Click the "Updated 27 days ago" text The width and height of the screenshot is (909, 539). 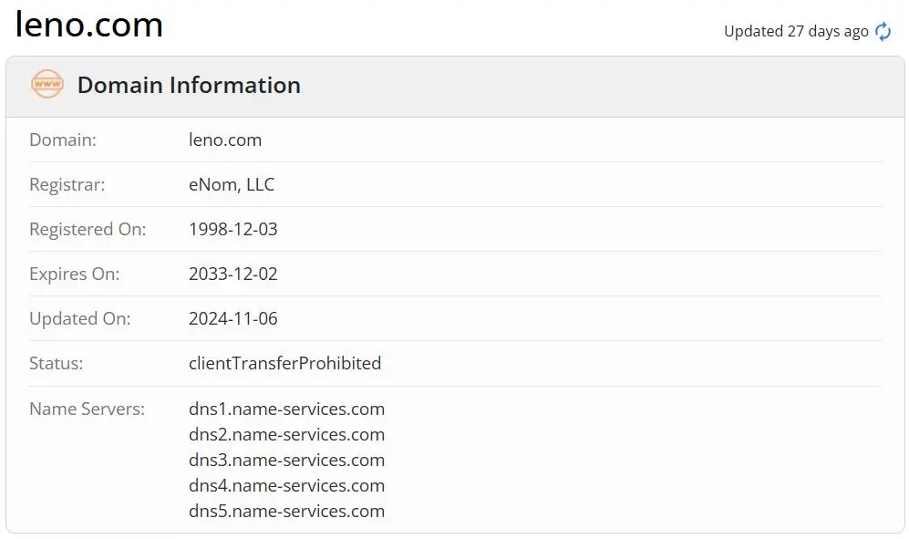click(x=796, y=31)
